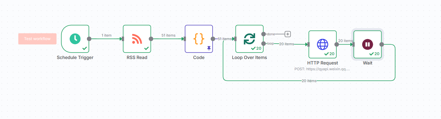Select the HTTP Request globe icon

322,44
